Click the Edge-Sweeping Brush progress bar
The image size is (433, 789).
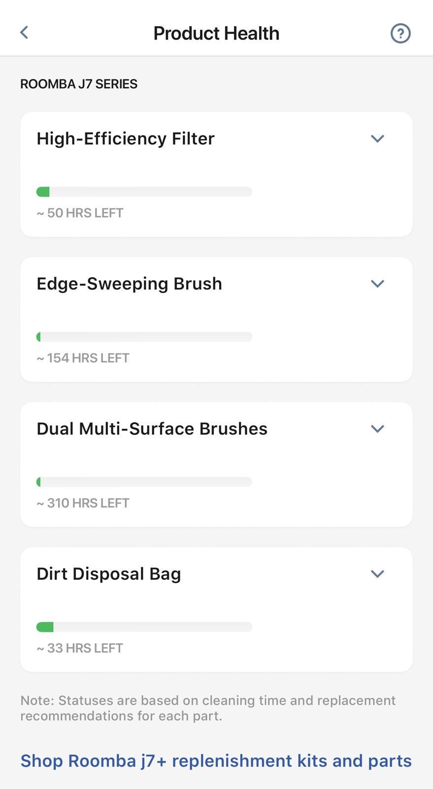pos(144,337)
